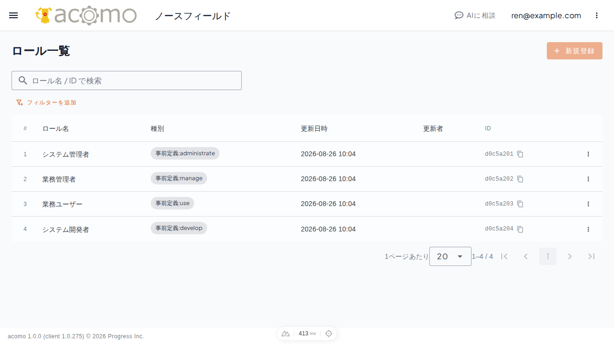Screen dimensions: 614x345
Task: Copy ID d0c5a203 with the copy icon
Action: (x=520, y=204)
